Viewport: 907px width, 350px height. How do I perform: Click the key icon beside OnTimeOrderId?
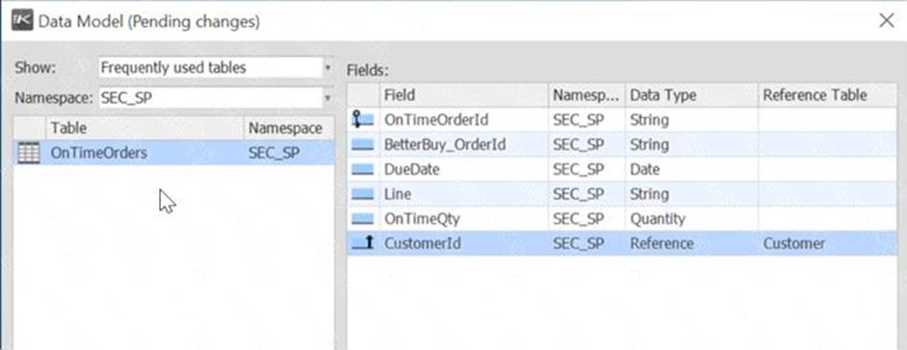[x=363, y=120]
